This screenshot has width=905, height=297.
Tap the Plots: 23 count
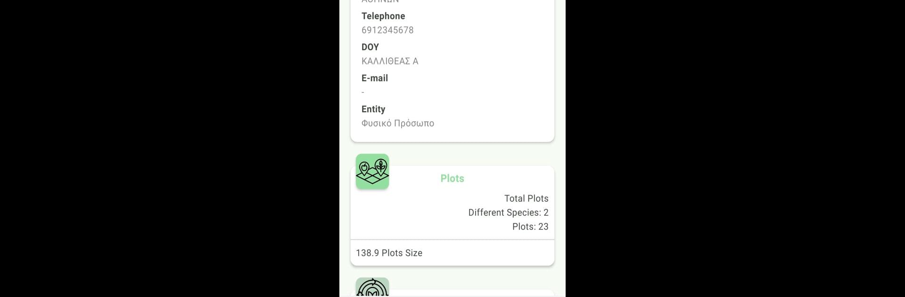[530, 227]
